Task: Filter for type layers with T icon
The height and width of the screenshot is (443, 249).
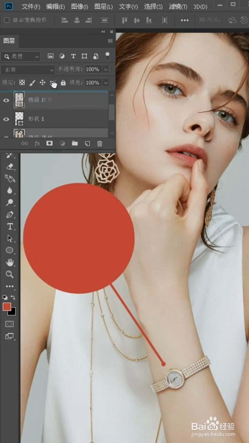Action: click(x=73, y=56)
